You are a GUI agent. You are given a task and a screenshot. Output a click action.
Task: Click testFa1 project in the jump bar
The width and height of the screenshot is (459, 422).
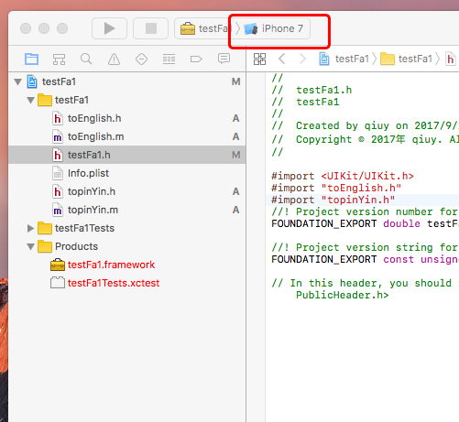344,59
